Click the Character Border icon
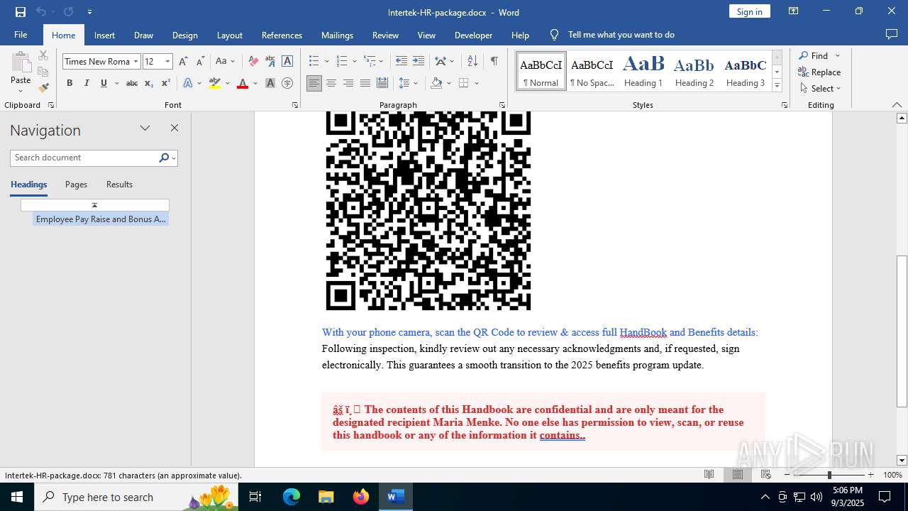Viewport: 908px width, 511px height. [287, 61]
